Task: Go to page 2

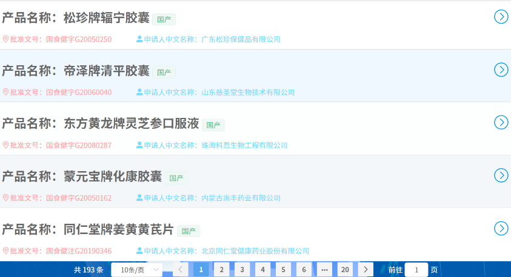Action: click(x=222, y=270)
